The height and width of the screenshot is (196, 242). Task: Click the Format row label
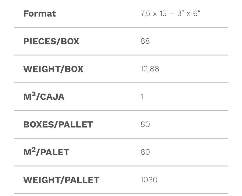40,13
